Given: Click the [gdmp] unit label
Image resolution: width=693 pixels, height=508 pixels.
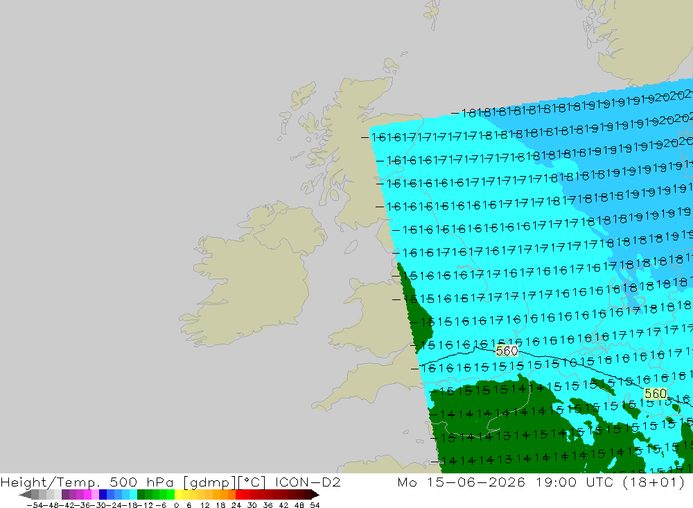Looking at the screenshot, I should pyautogui.click(x=209, y=482).
